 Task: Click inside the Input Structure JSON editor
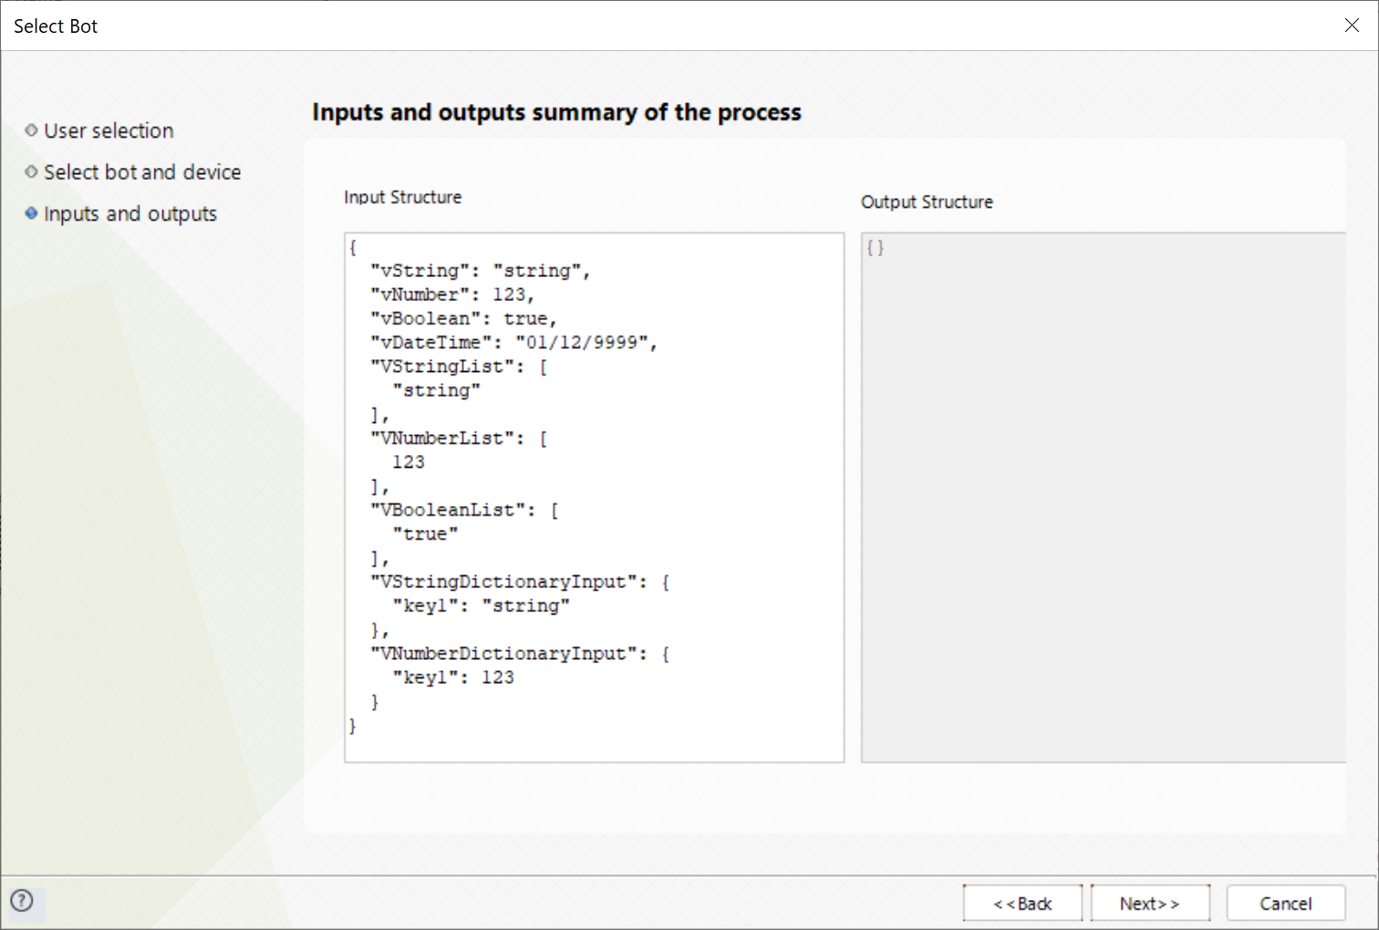(x=595, y=497)
